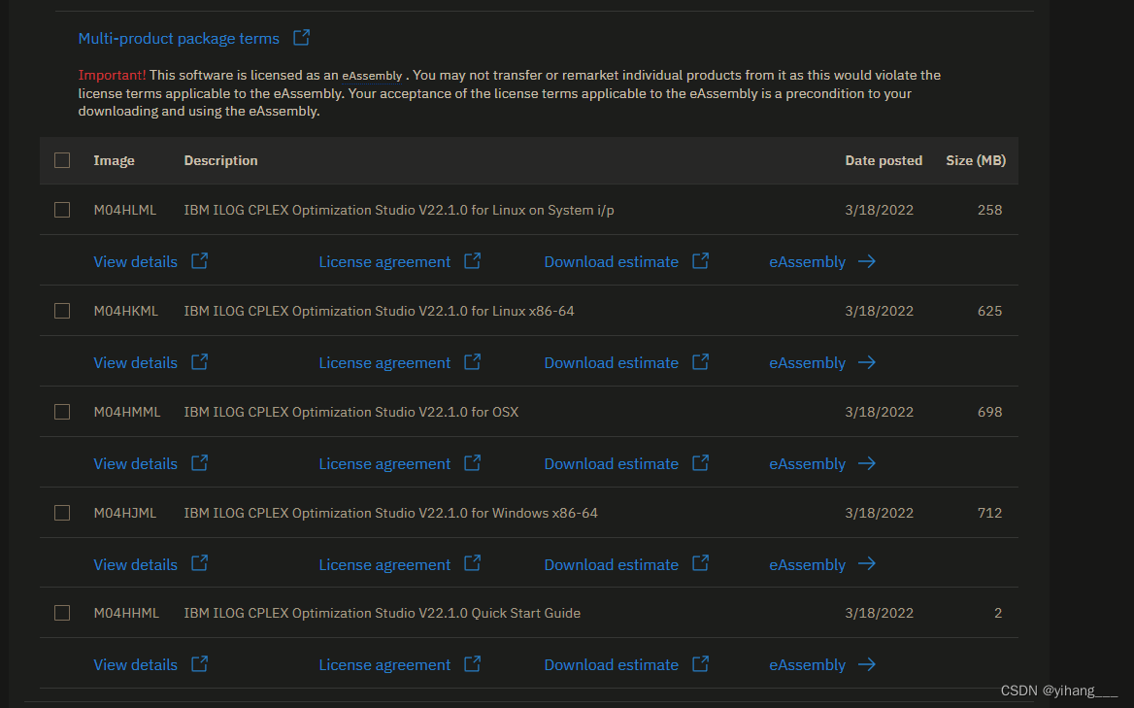
Task: Open Download estimate for Quick Start Guide
Action: pyautogui.click(x=611, y=664)
